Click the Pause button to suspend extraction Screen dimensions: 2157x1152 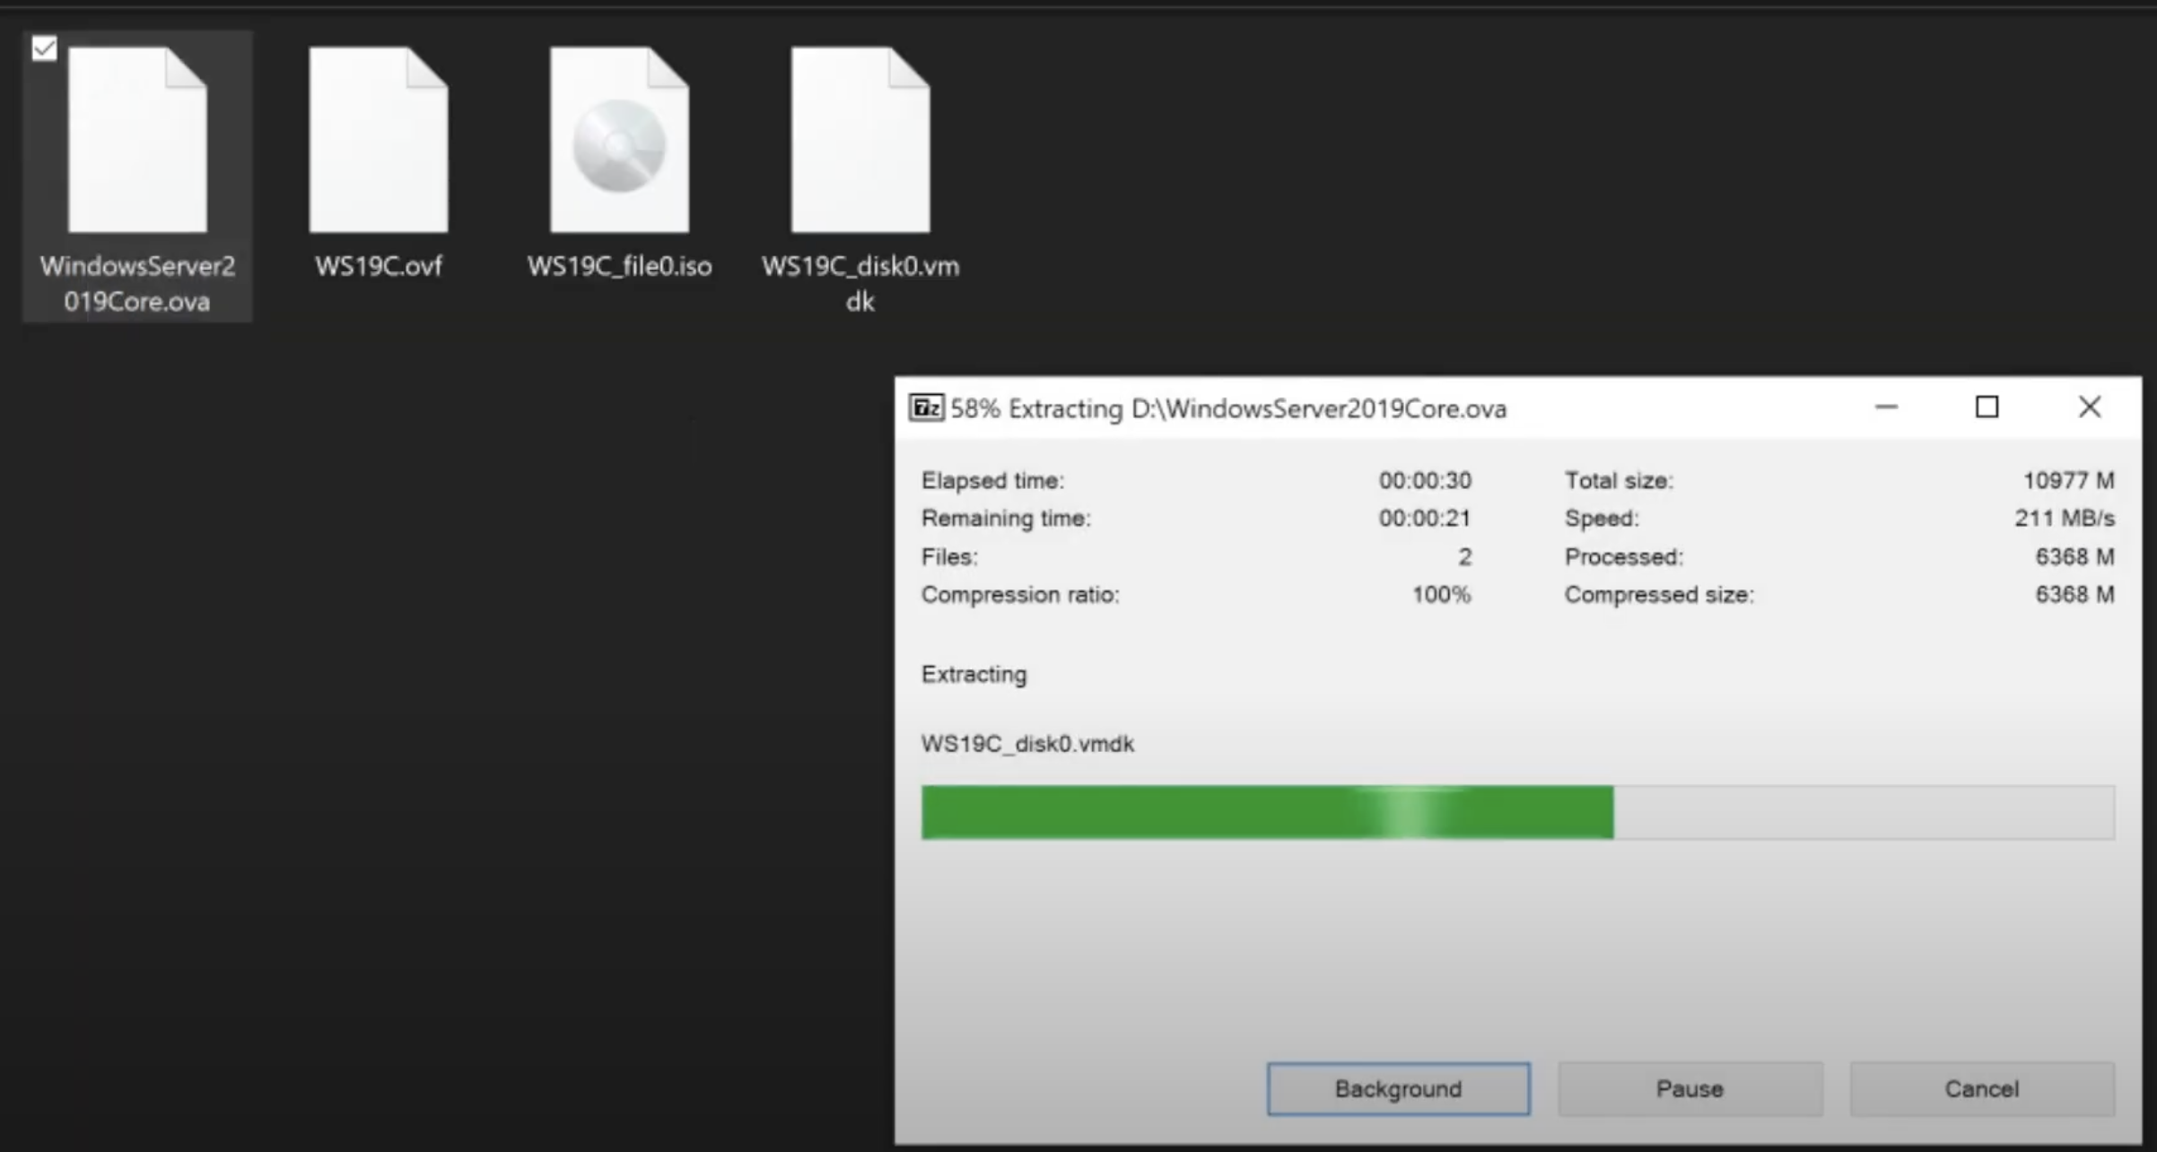click(x=1689, y=1087)
